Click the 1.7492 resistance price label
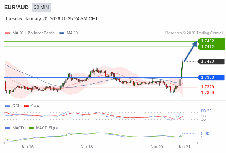 tap(207, 41)
